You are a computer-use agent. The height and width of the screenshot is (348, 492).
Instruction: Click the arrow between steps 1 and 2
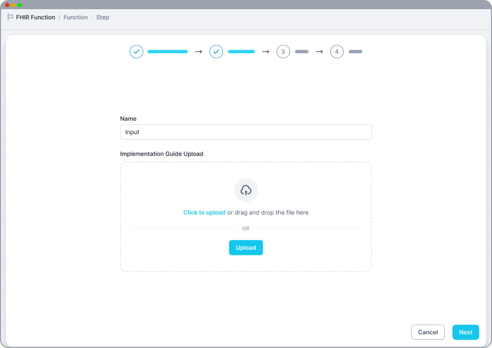[x=198, y=52]
